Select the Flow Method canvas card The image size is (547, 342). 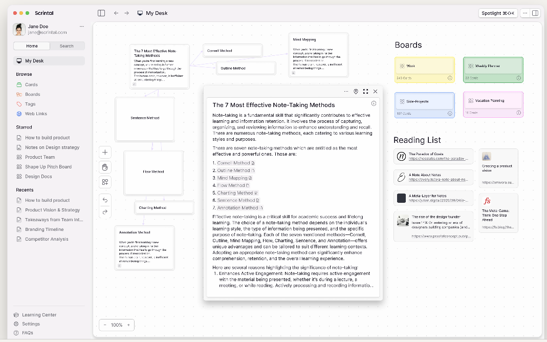click(154, 173)
